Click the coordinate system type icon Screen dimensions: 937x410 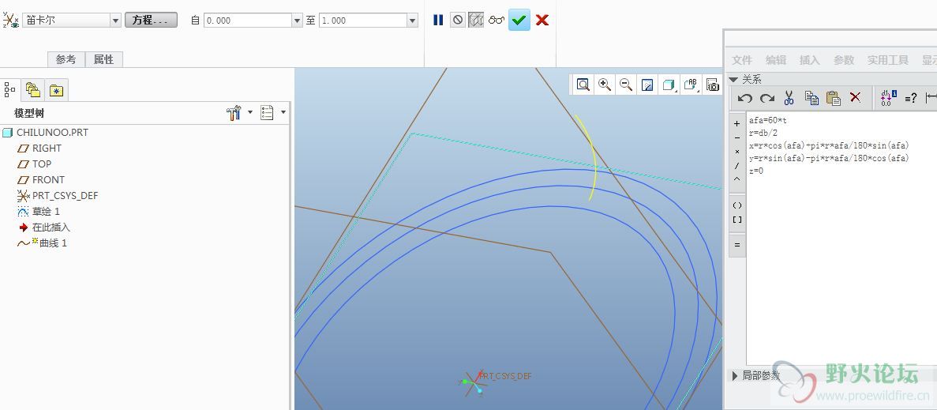(10, 20)
